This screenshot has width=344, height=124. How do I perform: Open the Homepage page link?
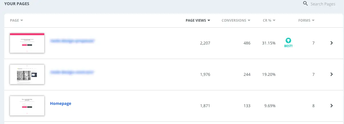point(60,103)
